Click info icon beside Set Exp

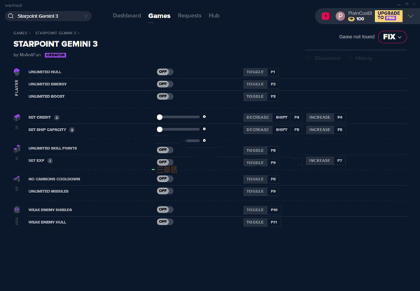coord(50,161)
